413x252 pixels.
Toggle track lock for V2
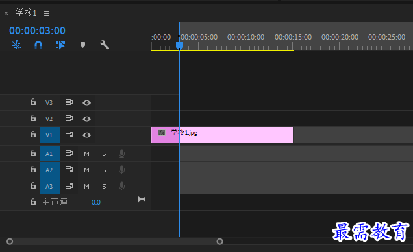(33, 119)
